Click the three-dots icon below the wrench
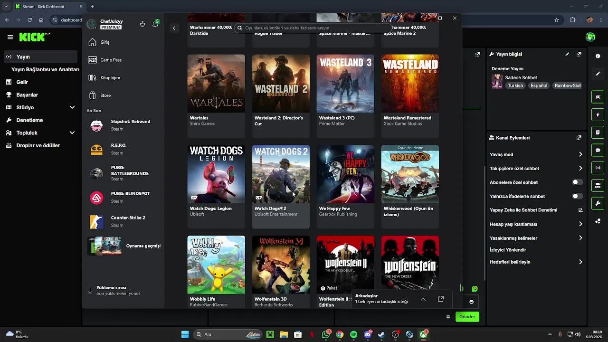Image resolution: width=608 pixels, height=342 pixels. [x=598, y=221]
